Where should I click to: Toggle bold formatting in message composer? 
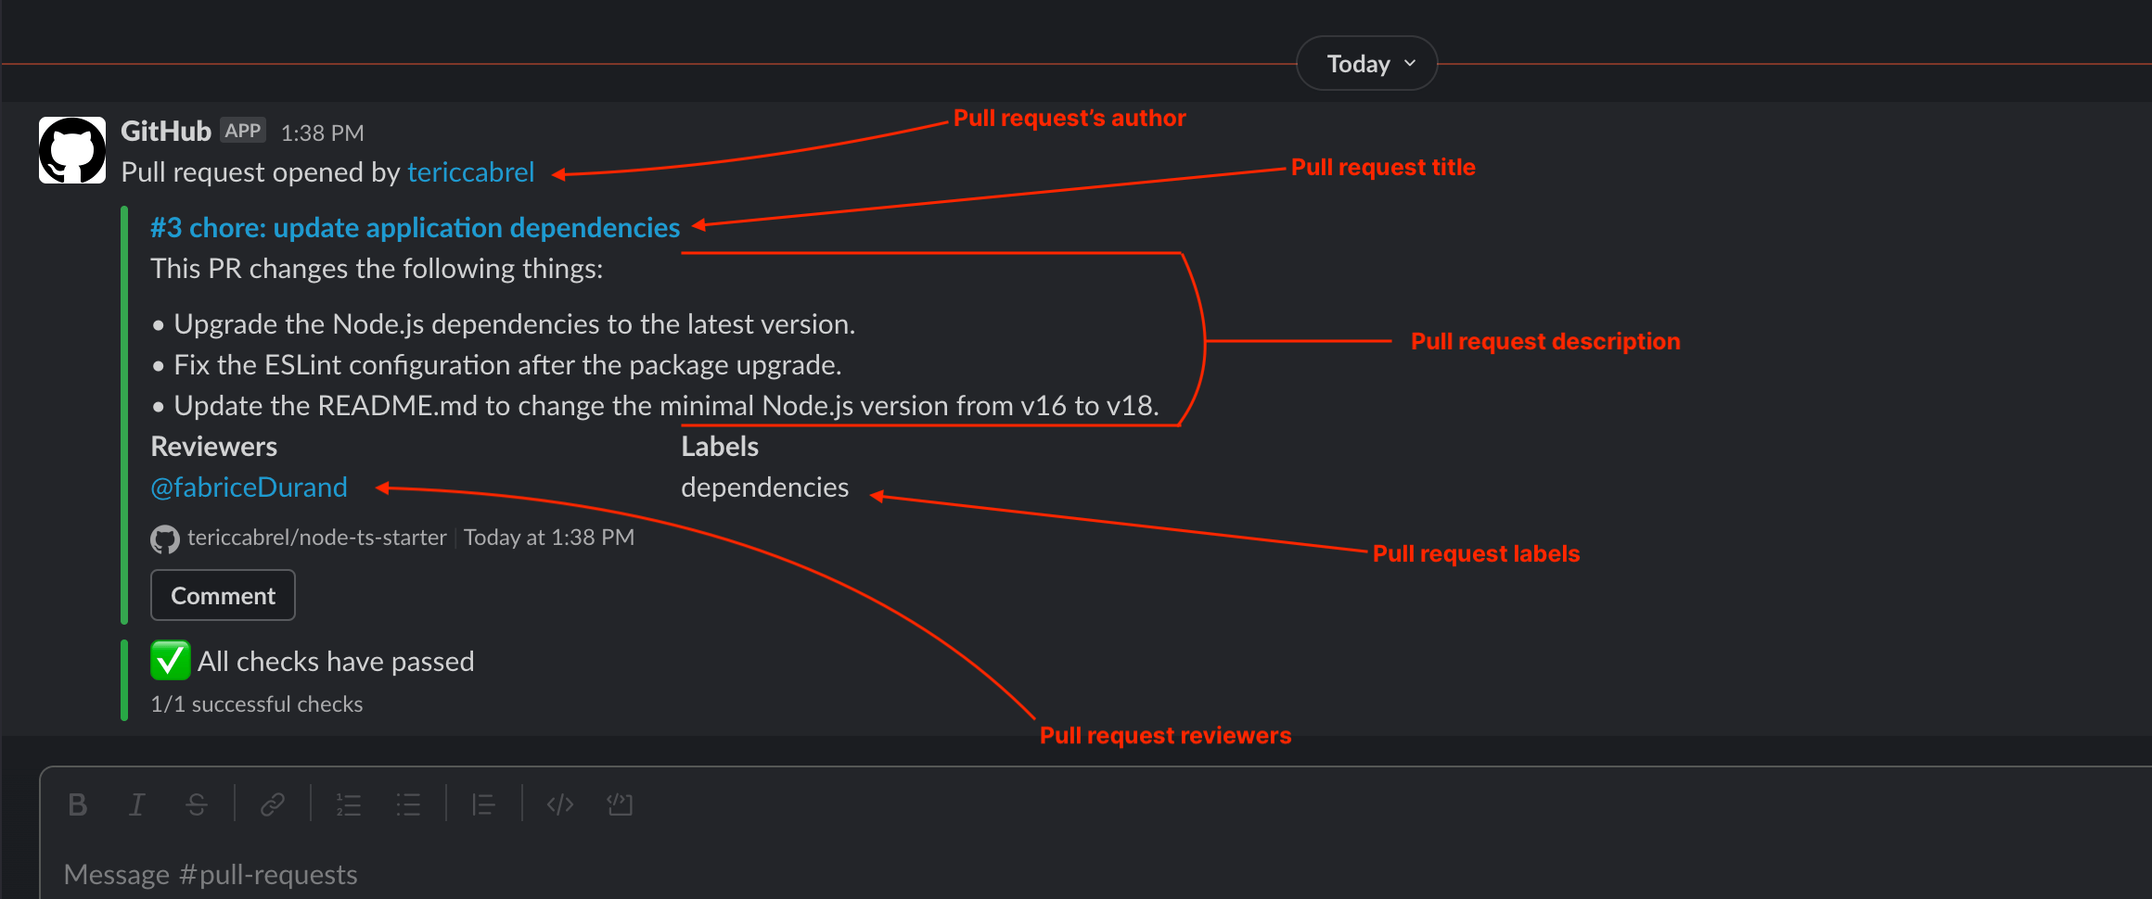coord(78,804)
